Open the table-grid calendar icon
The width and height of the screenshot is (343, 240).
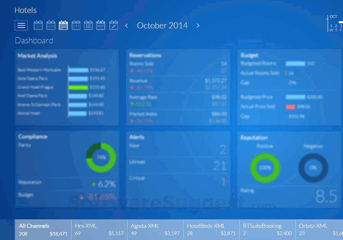coord(88,25)
